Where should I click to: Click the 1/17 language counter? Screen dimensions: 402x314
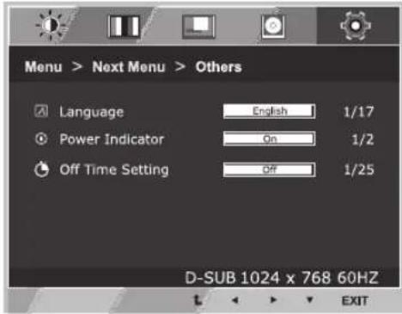pos(359,112)
